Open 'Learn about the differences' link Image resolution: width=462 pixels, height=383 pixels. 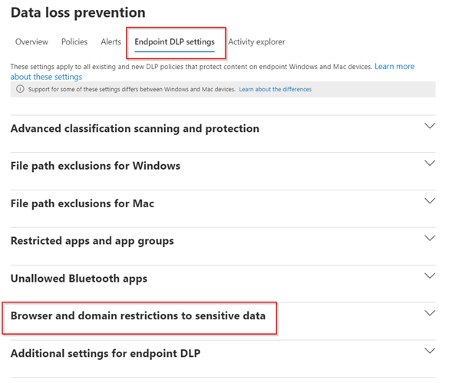(x=275, y=90)
